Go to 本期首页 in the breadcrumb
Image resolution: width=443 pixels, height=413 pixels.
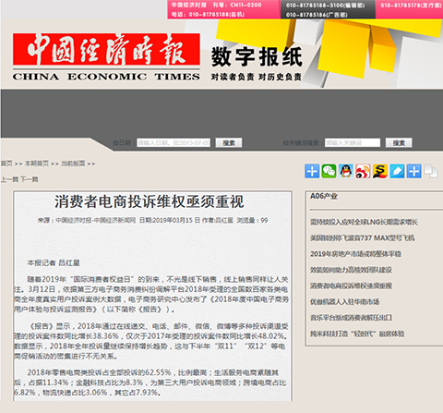pos(37,164)
